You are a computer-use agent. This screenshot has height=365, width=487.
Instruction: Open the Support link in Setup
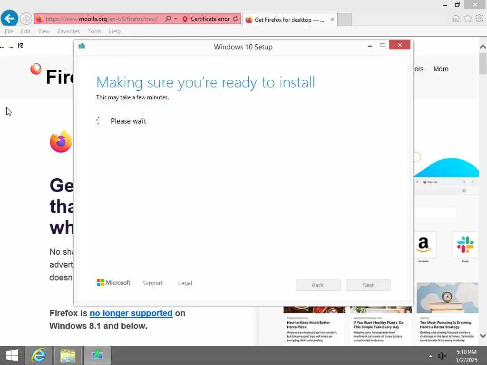pos(153,283)
